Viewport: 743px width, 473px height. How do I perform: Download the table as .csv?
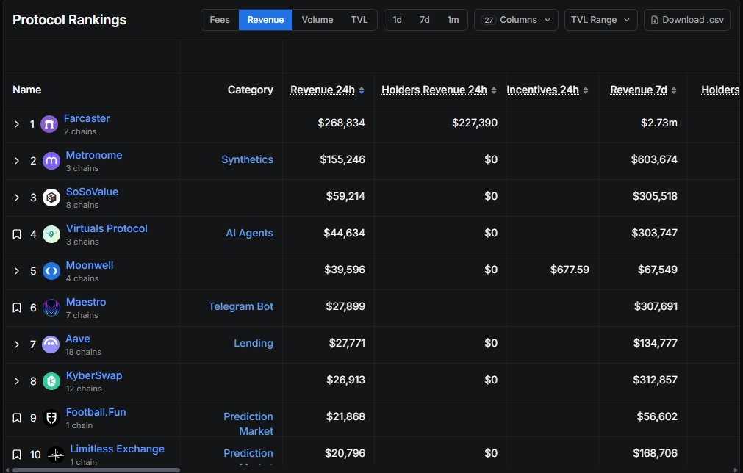[687, 20]
